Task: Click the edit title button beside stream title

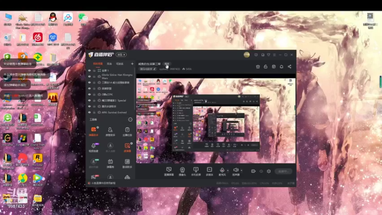Action: [x=167, y=64]
